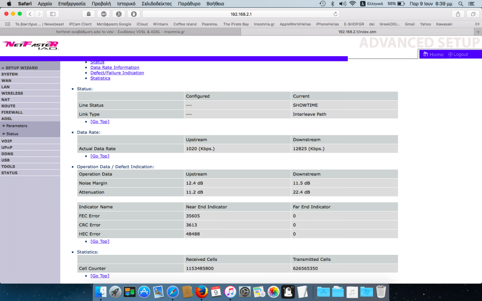The width and height of the screenshot is (482, 301).
Task: Select the 192.168.2.1/index.stm tab
Action: coord(357,32)
